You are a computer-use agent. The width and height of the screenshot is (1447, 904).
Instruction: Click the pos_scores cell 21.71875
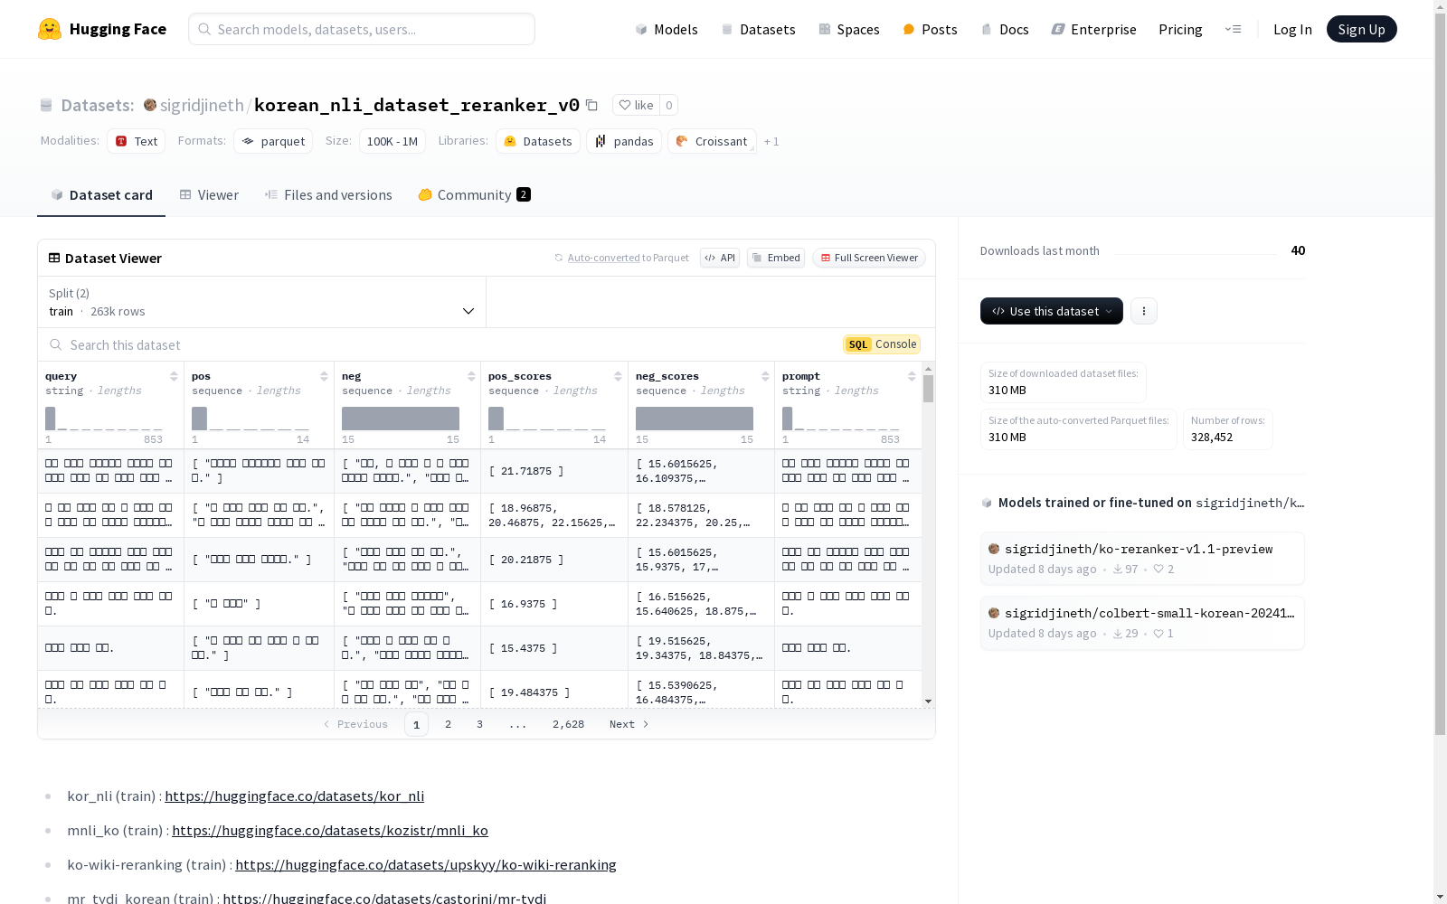(554, 471)
